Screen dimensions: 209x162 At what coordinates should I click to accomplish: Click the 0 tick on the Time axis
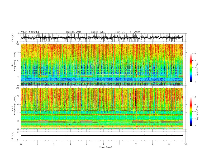(21, 144)
